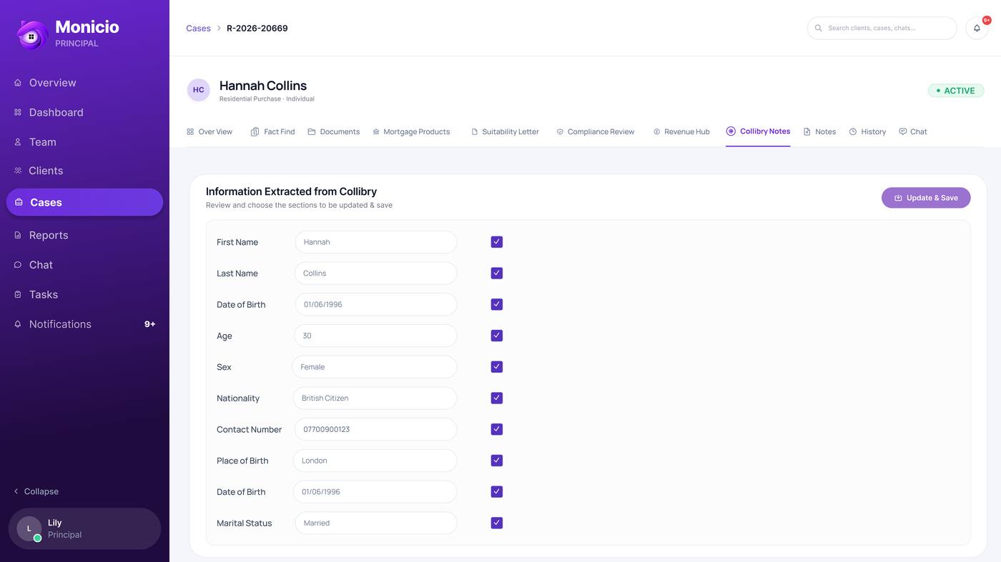Toggle the Sex checkbox
The height and width of the screenshot is (562, 1001).
497,367
